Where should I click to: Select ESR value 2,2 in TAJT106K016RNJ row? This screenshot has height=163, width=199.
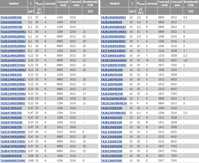pos(185,56)
